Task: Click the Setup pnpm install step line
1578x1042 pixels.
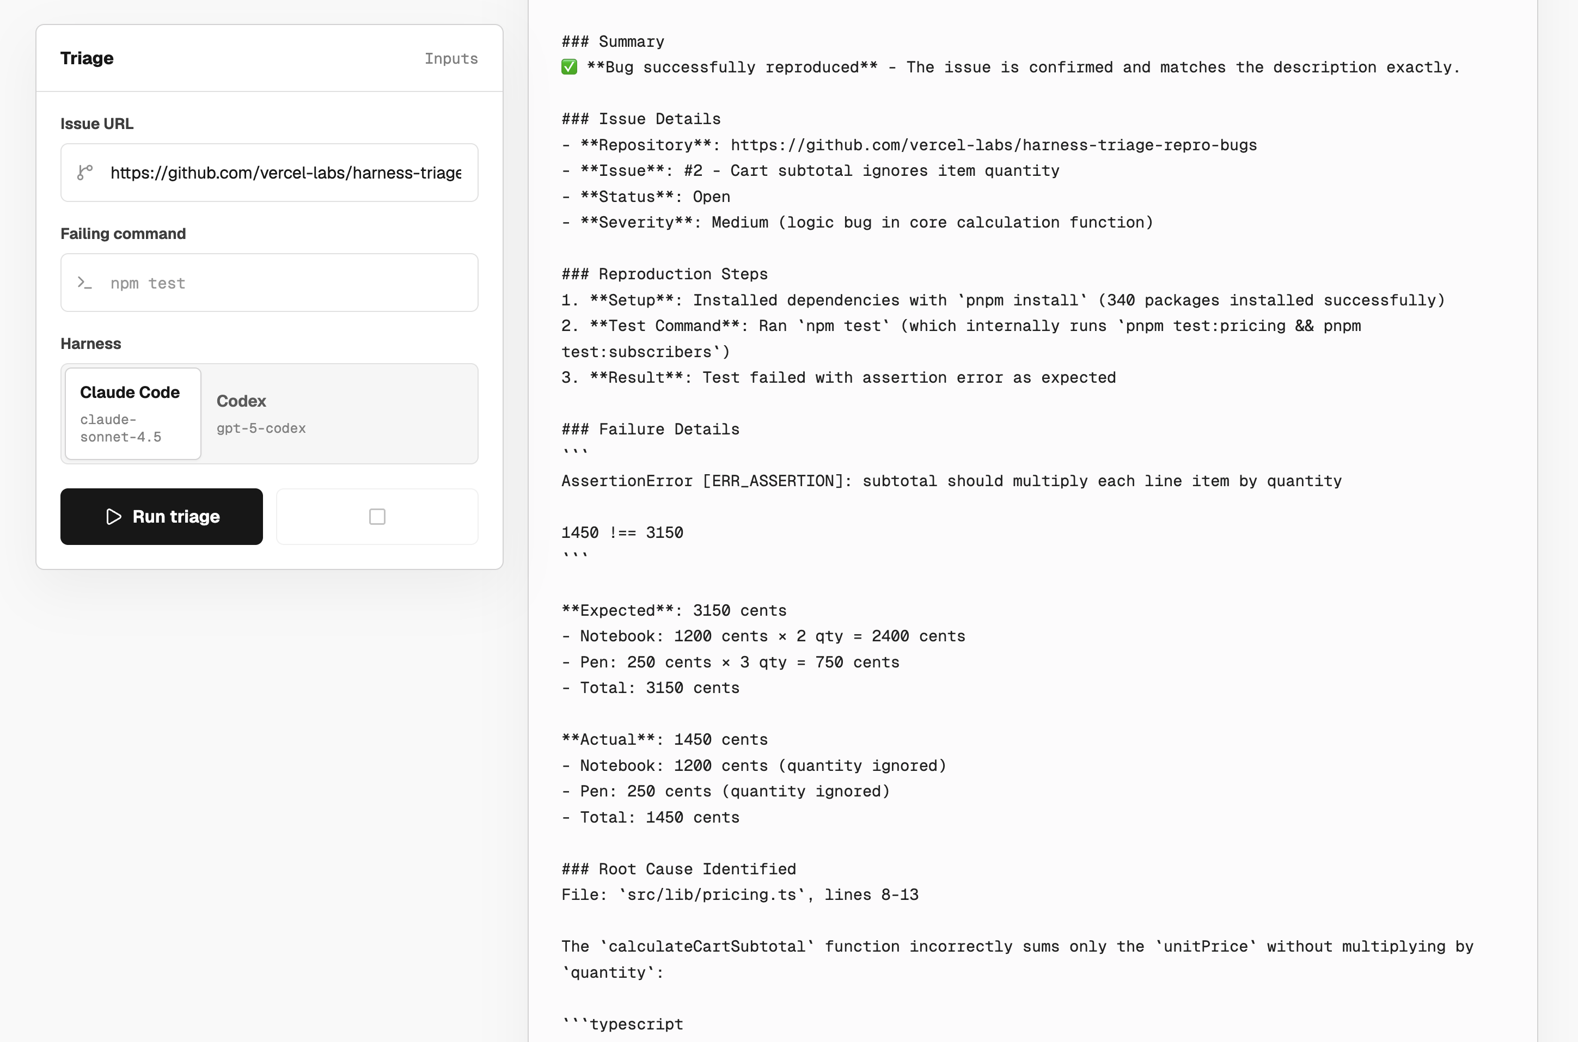Action: click(1003, 300)
